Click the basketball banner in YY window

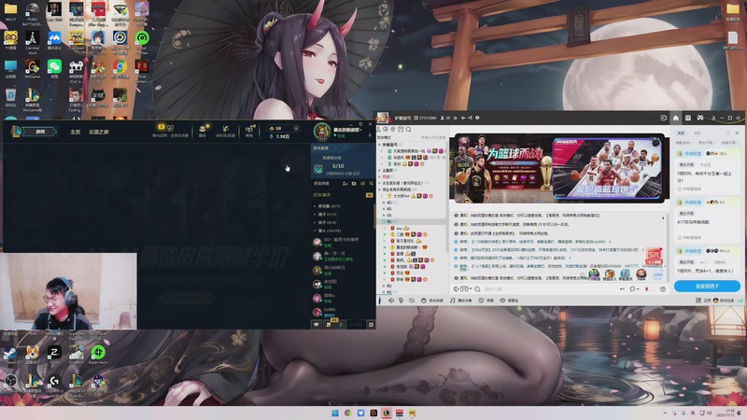pyautogui.click(x=558, y=168)
